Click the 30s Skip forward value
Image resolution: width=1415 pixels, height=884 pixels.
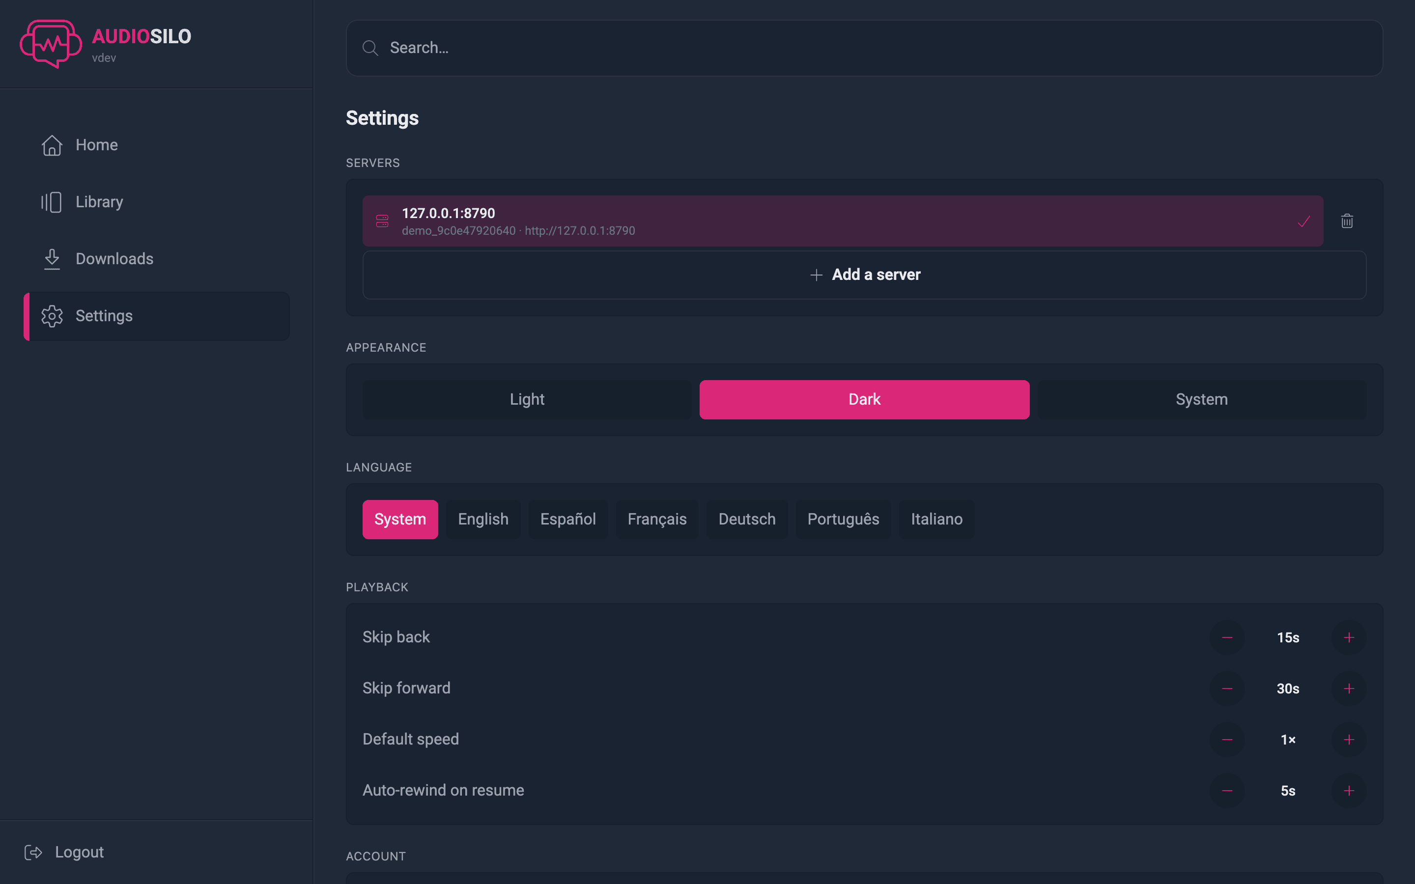pos(1288,689)
